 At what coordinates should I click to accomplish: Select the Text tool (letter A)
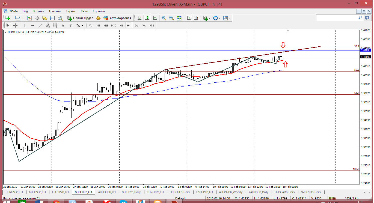point(63,25)
